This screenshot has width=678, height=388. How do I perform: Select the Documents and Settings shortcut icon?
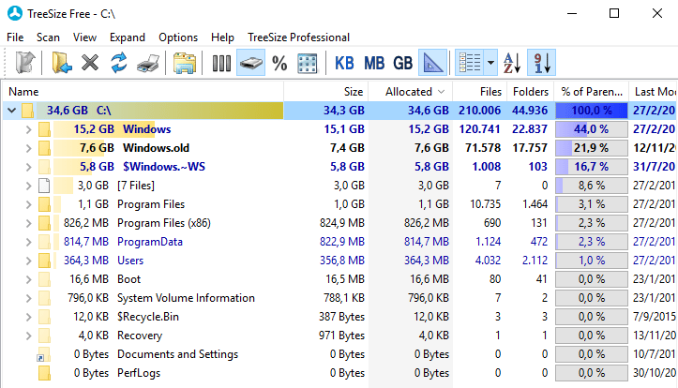(x=43, y=354)
